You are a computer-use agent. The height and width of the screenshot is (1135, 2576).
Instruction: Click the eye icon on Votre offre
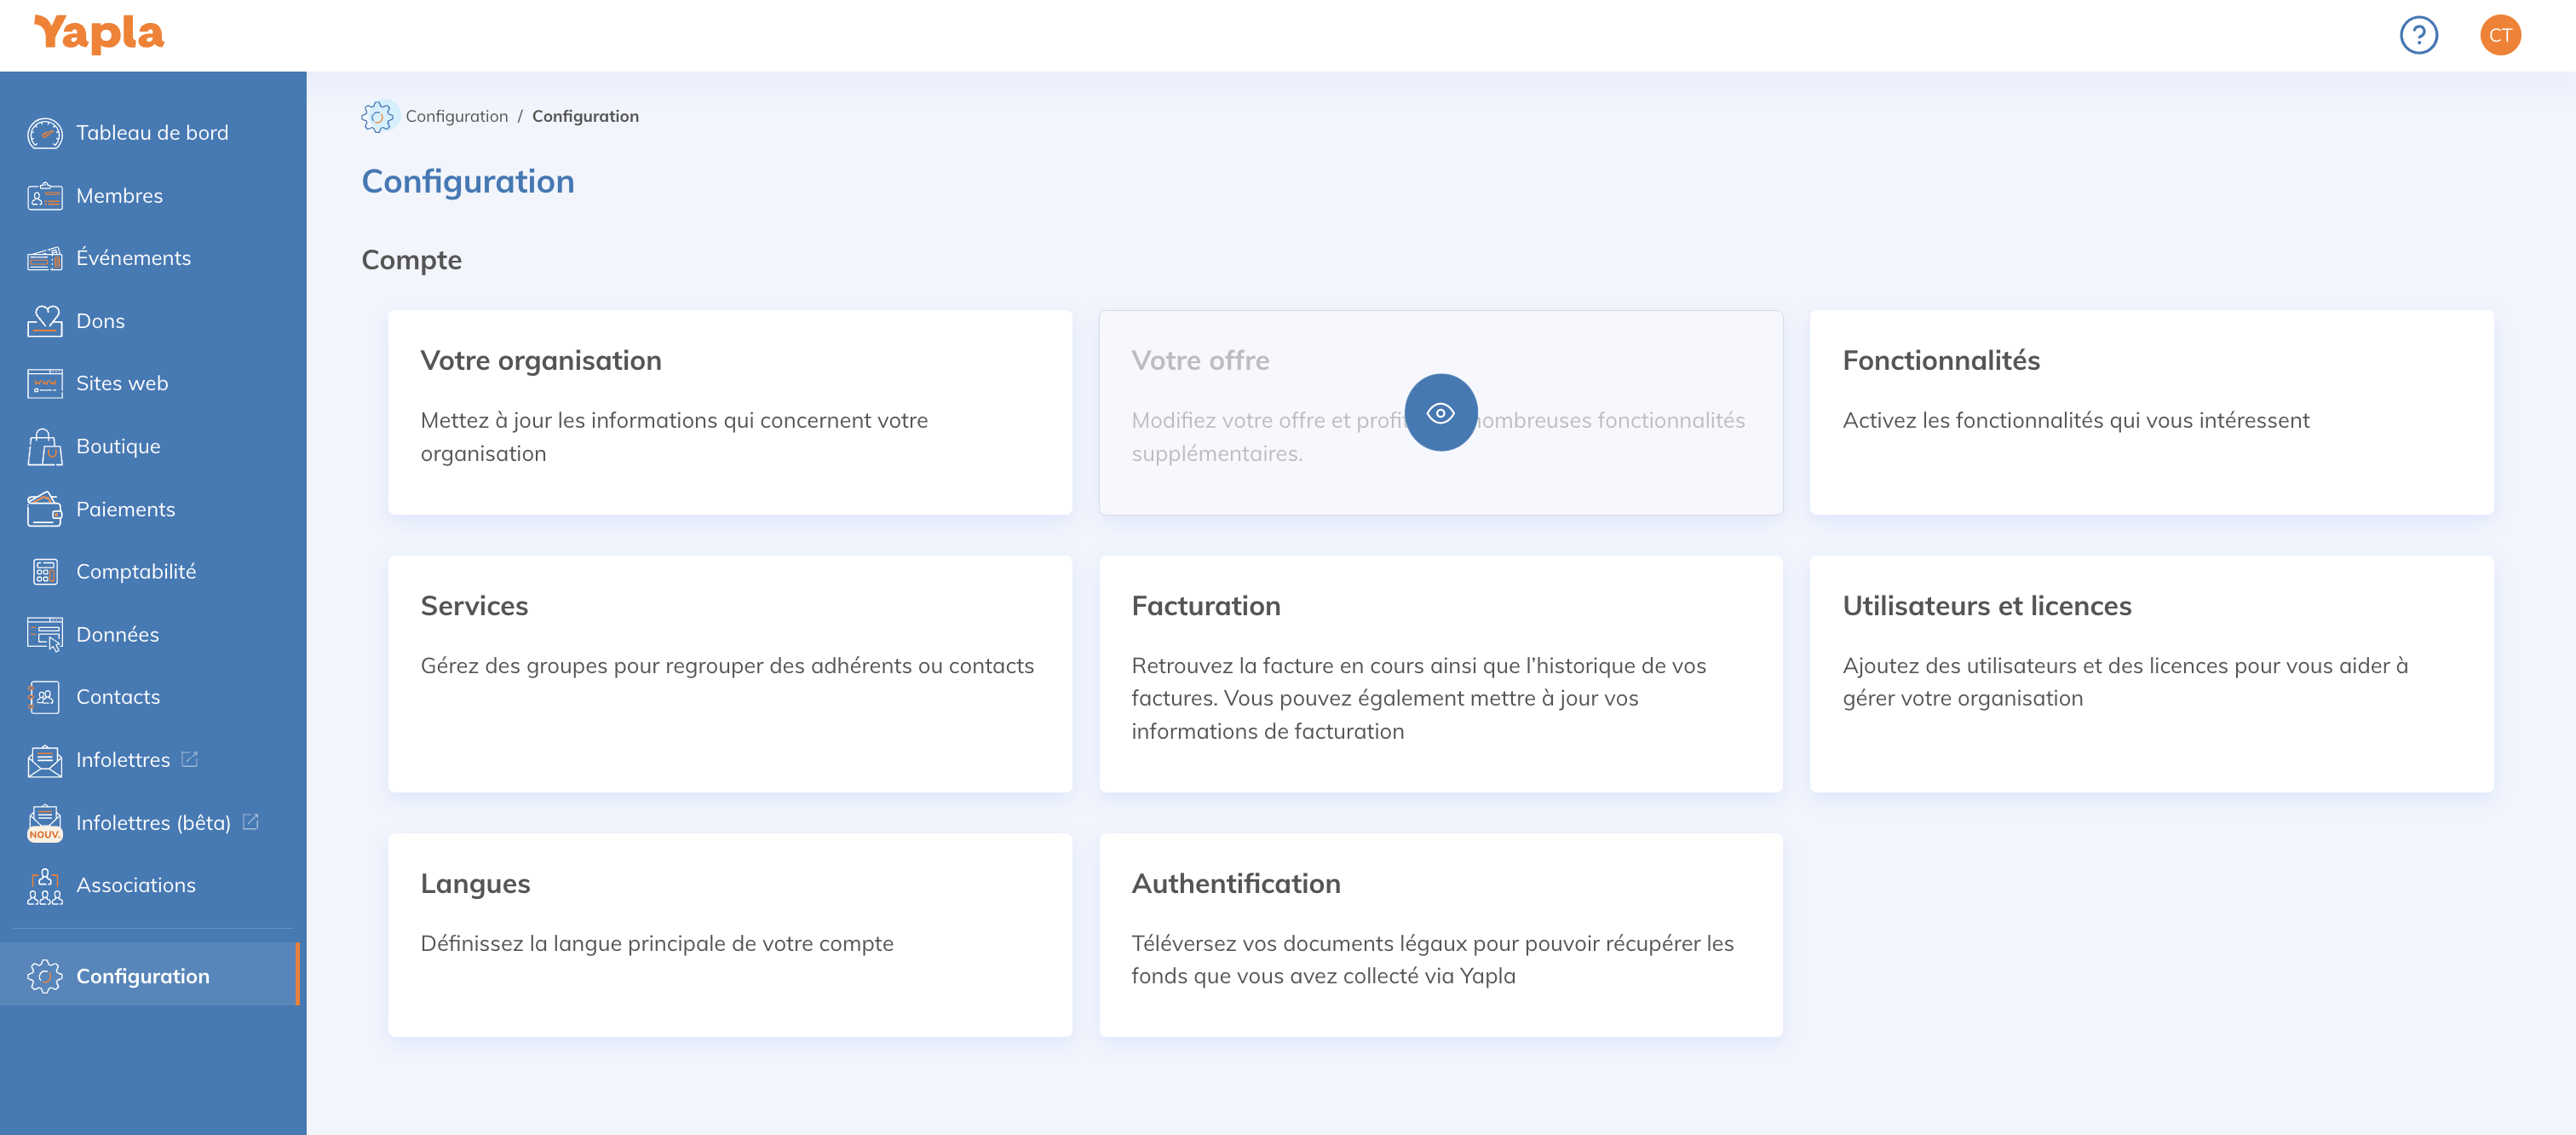1440,413
